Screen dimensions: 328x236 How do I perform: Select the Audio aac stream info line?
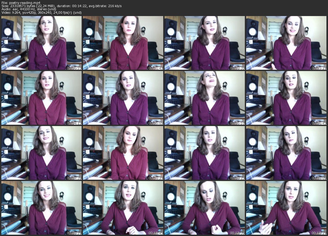pos(30,9)
